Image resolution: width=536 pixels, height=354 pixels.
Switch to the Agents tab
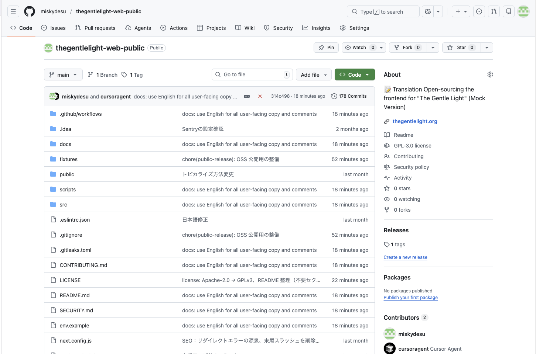point(138,28)
